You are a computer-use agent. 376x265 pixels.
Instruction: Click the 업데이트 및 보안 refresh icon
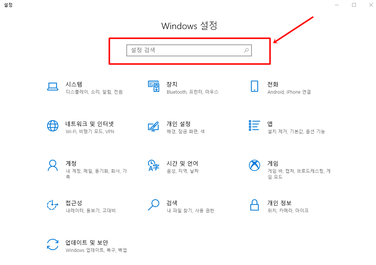pyautogui.click(x=53, y=244)
